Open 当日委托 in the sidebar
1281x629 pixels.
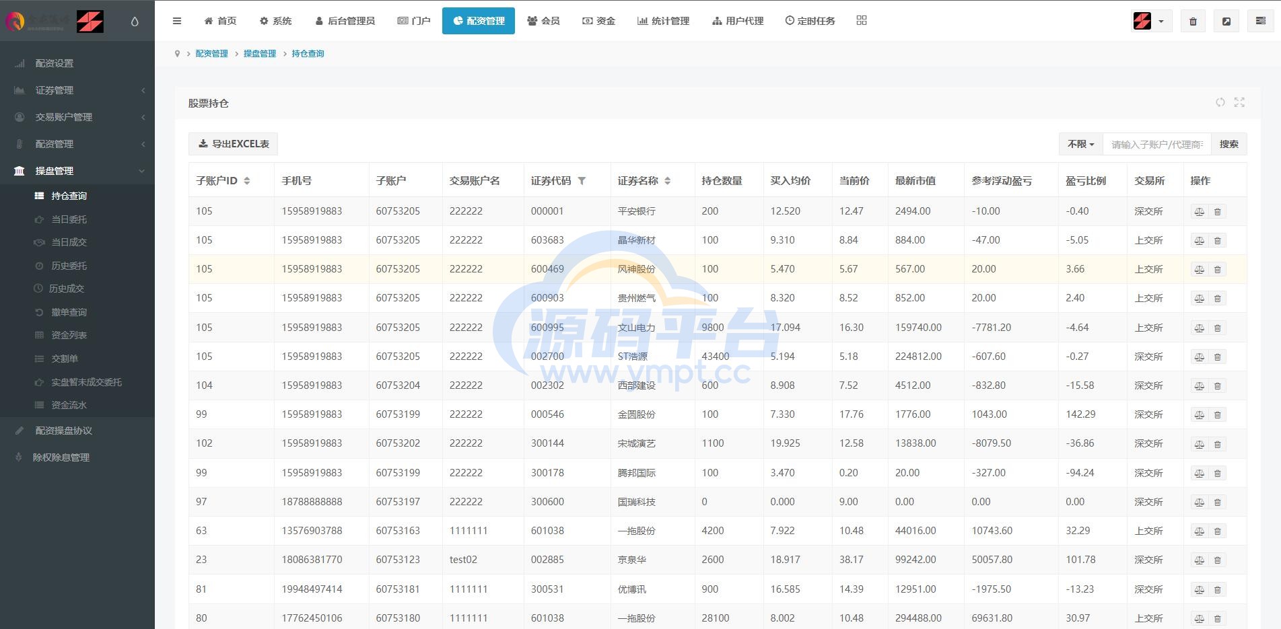click(69, 219)
